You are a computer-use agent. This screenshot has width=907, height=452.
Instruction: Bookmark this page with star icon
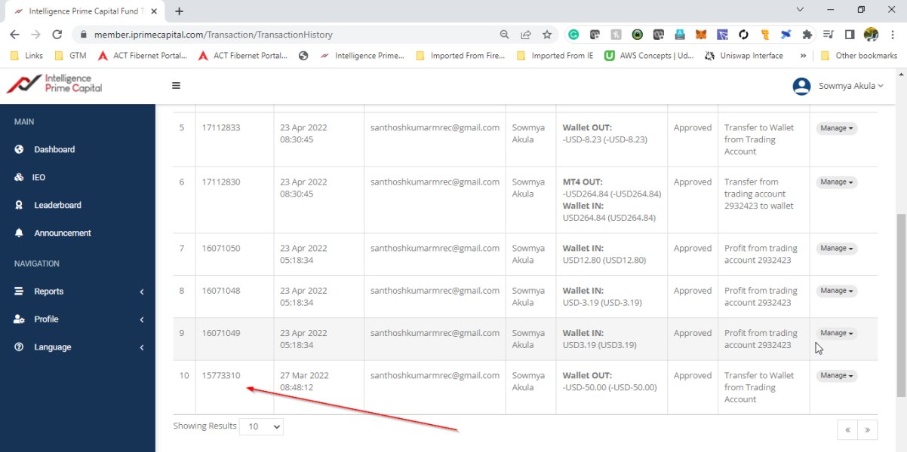547,35
